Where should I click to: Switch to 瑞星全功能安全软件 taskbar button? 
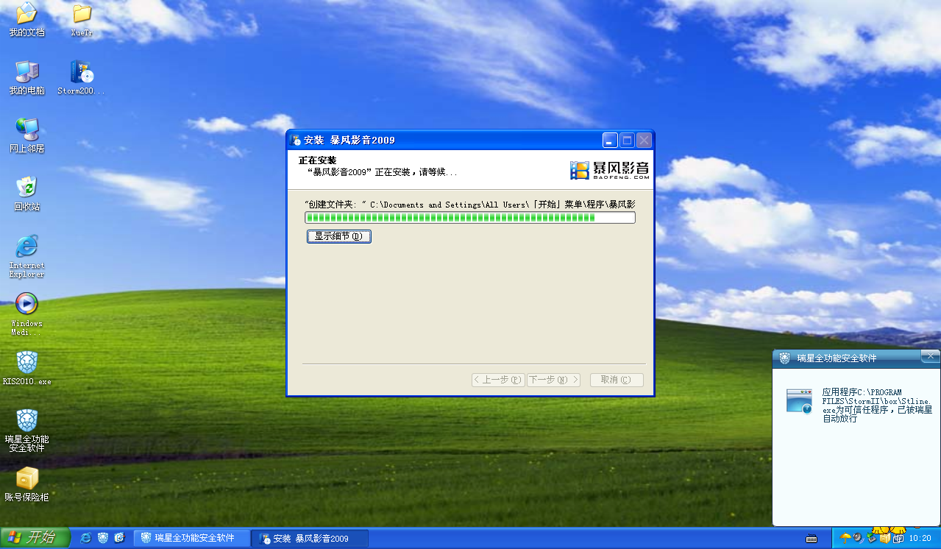click(x=192, y=539)
